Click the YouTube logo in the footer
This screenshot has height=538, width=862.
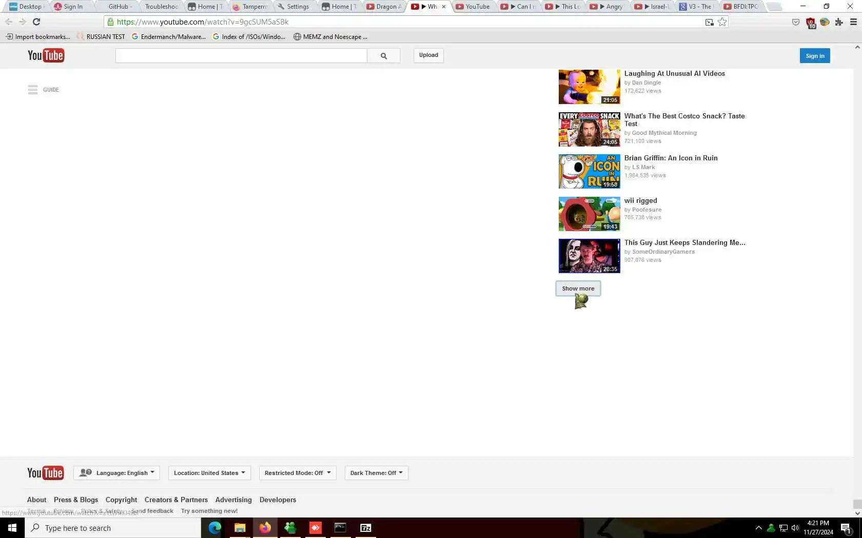coord(46,473)
